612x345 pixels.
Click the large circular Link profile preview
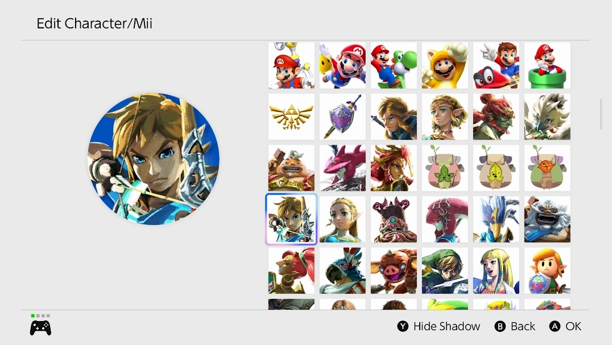click(154, 159)
